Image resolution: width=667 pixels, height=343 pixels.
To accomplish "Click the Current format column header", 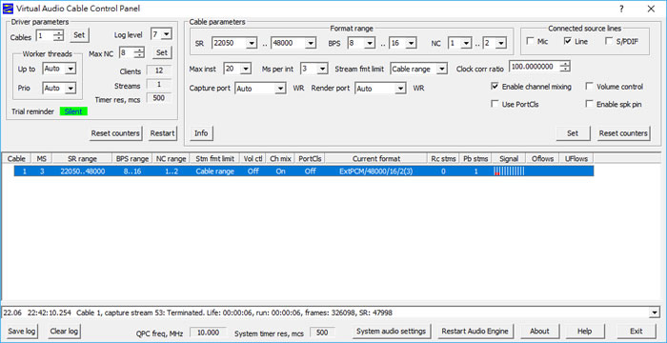I will point(376,159).
